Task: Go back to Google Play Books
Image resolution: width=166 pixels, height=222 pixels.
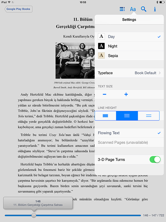Action: tap(18, 9)
